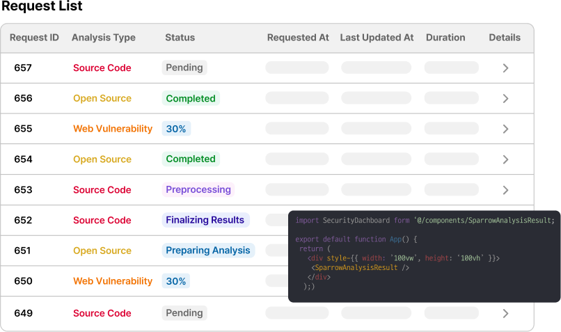Viewport: 561px width, 332px height.
Task: Sort by Last Updated At header
Action: pos(377,38)
